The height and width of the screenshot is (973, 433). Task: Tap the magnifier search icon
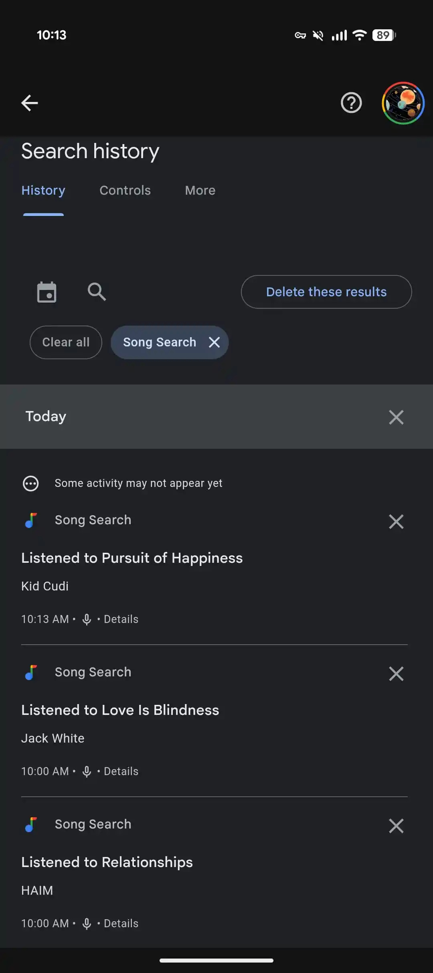point(97,292)
